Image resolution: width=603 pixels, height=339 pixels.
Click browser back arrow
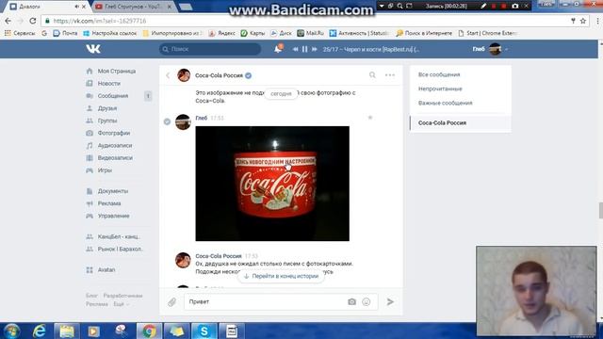point(8,21)
